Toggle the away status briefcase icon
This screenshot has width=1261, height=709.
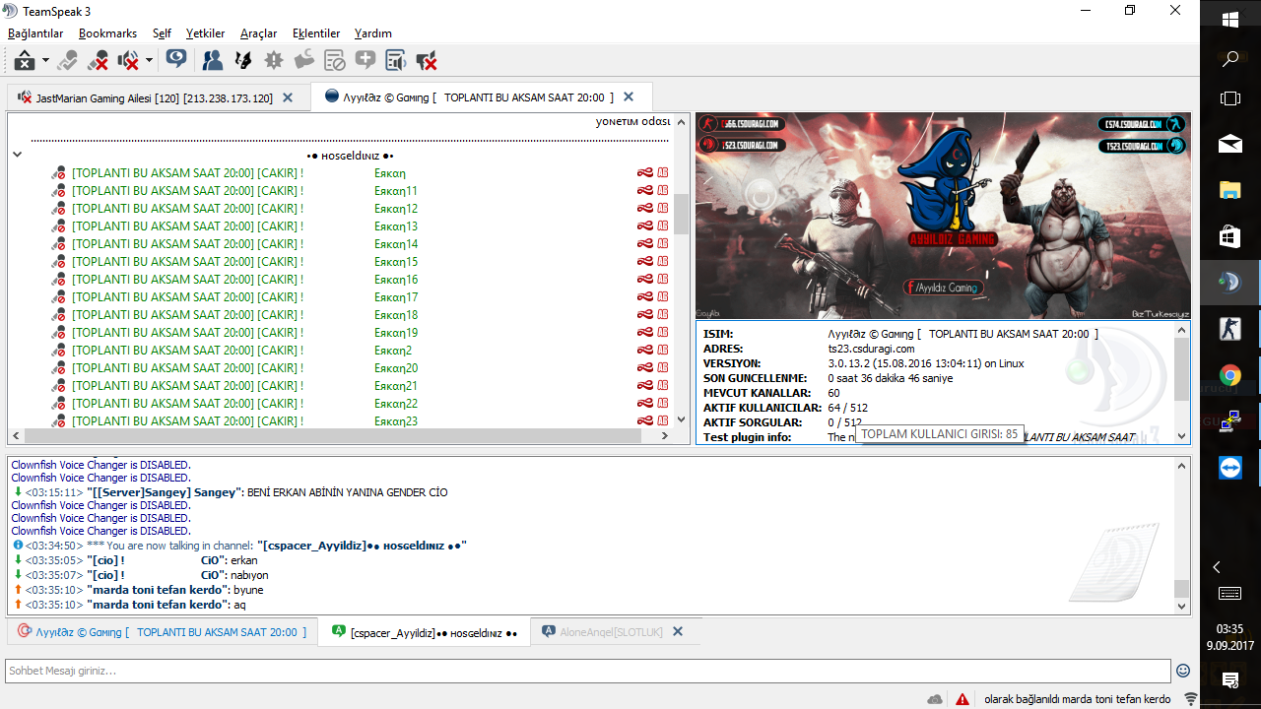(x=25, y=61)
